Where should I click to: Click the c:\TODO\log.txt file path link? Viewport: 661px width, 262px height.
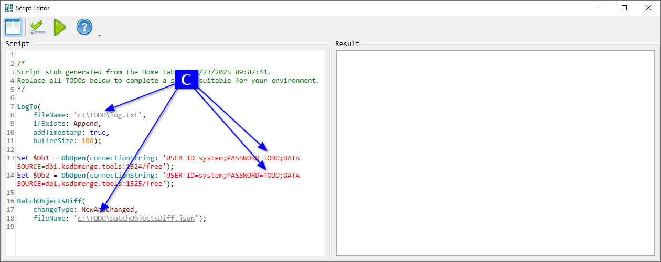click(108, 115)
